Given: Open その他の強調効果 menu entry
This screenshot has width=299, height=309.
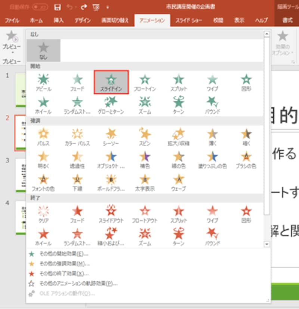Looking at the screenshot, I should click(x=65, y=264).
